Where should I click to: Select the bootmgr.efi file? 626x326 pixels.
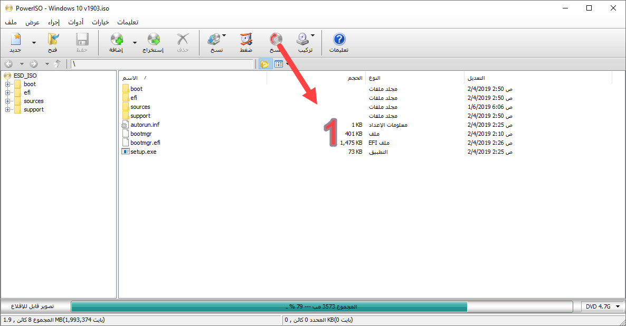[145, 143]
